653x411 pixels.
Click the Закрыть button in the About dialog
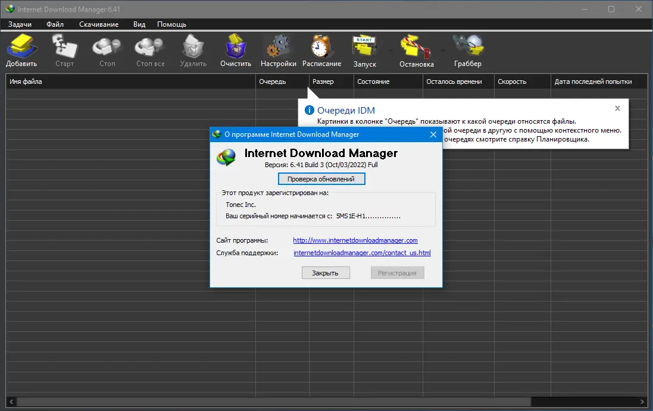click(326, 272)
